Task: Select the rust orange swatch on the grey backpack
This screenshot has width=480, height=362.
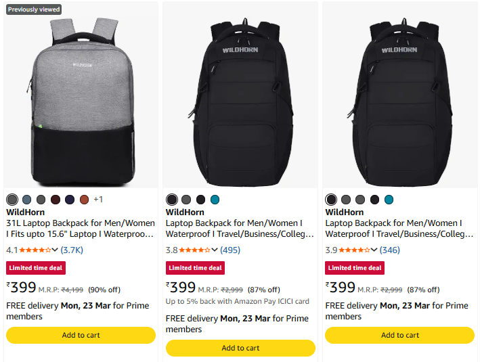Action: click(84, 200)
